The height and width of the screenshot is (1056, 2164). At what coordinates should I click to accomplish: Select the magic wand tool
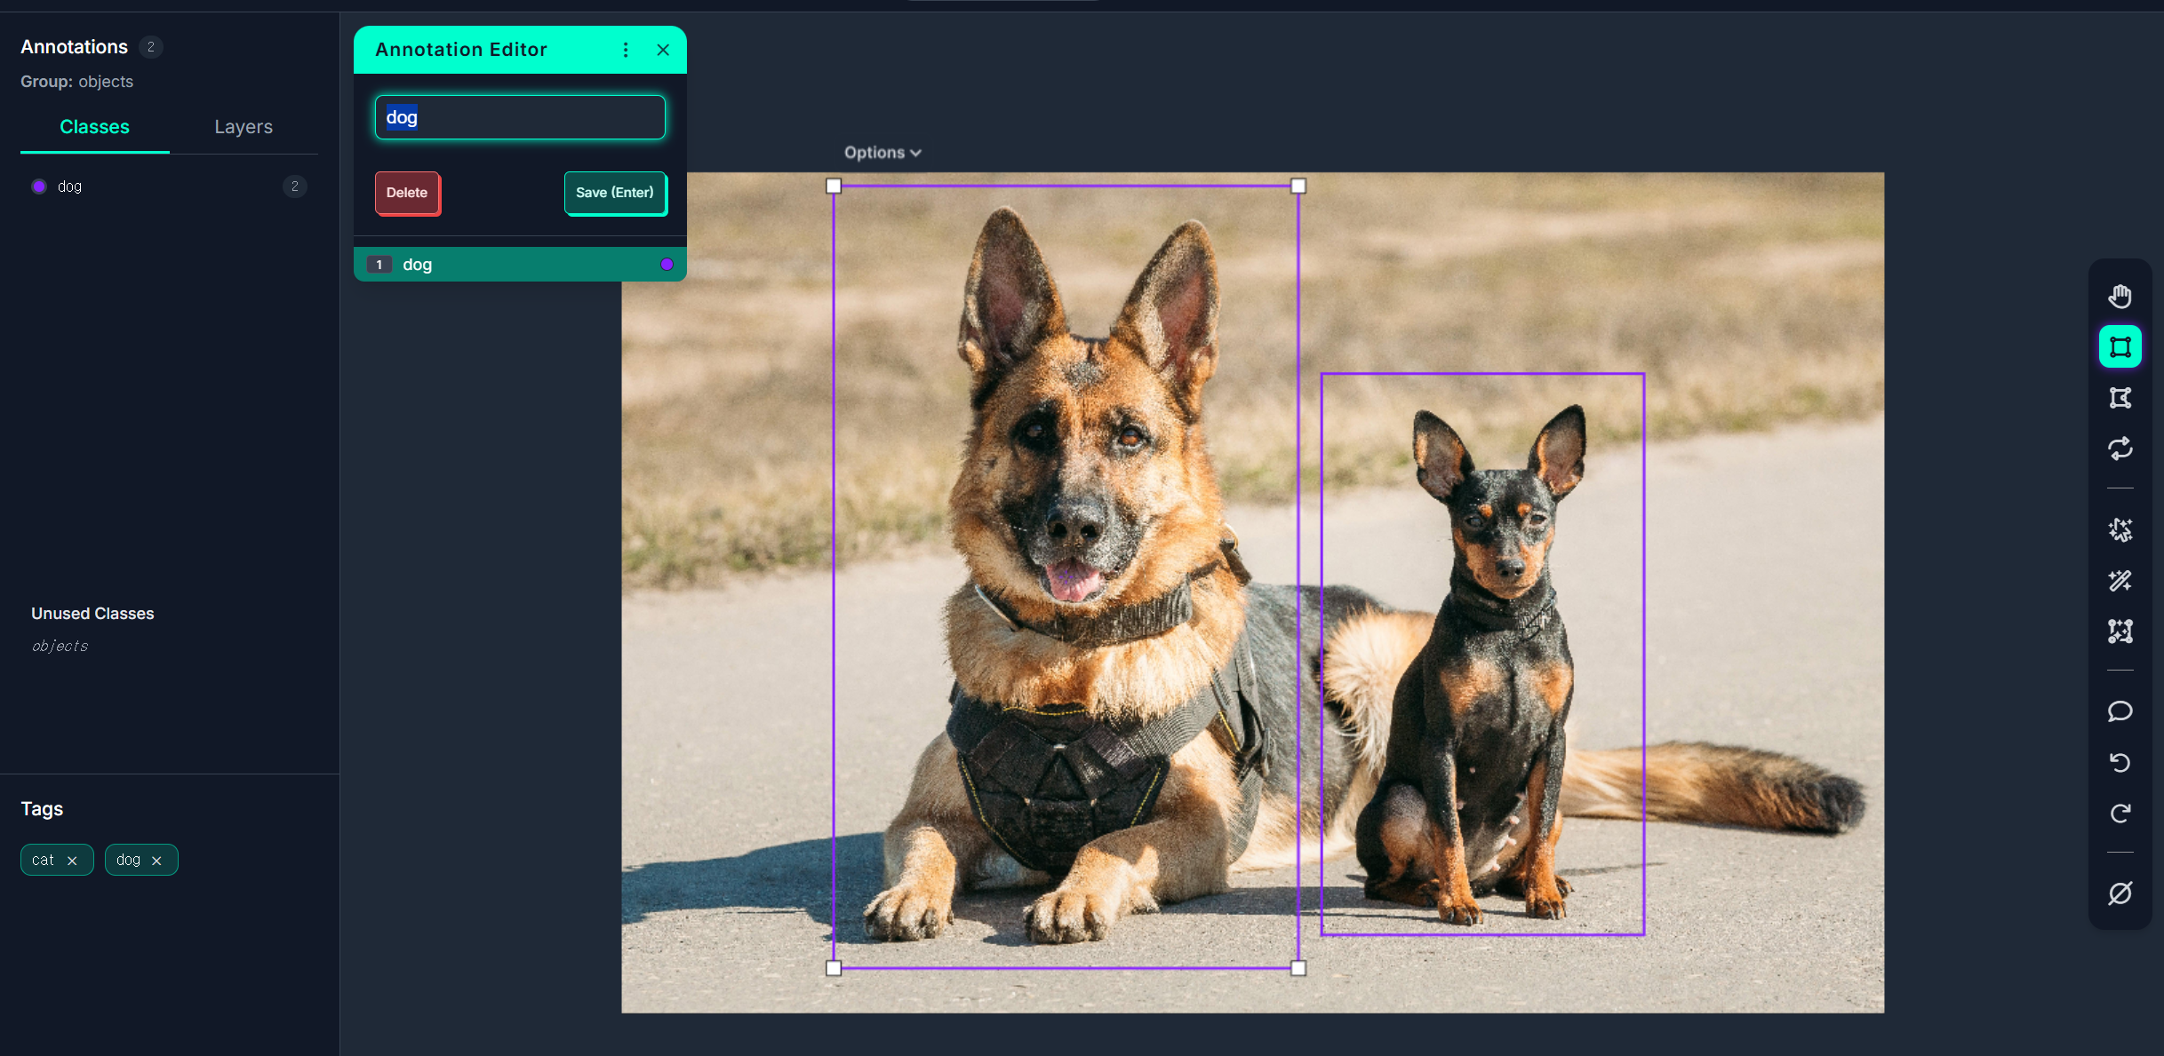(x=2120, y=581)
